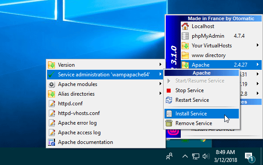
Task: Click the clock showing 8:49 AM
Action: pyautogui.click(x=225, y=152)
